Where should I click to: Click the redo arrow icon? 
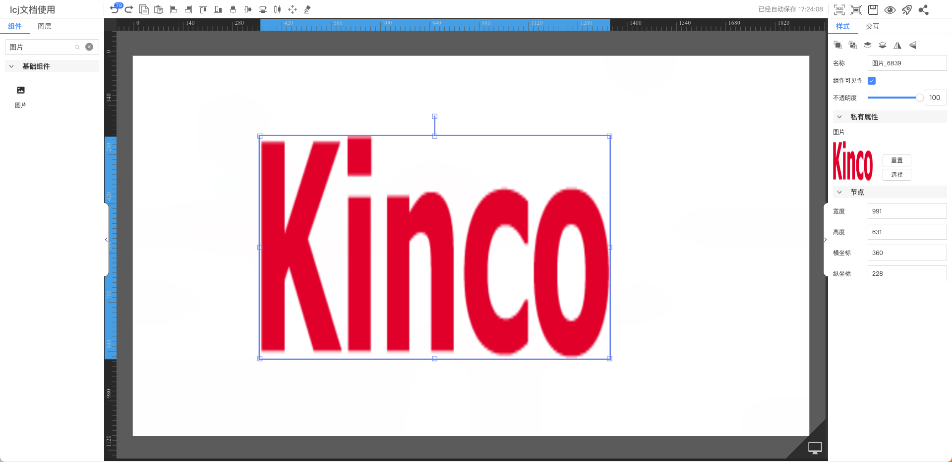tap(129, 9)
